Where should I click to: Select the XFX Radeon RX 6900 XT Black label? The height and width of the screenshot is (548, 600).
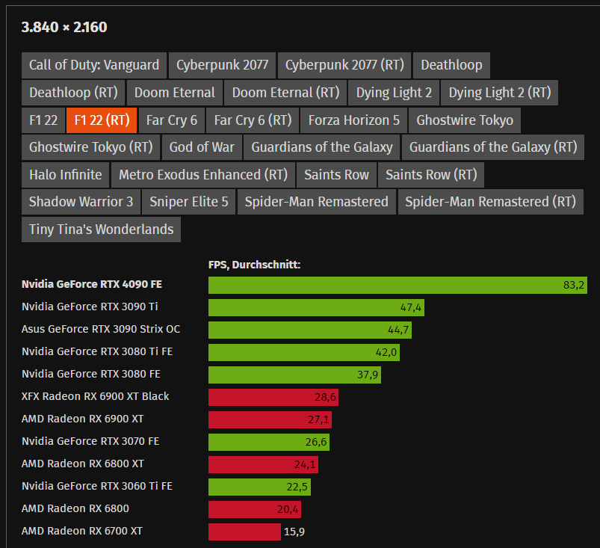pyautogui.click(x=96, y=396)
